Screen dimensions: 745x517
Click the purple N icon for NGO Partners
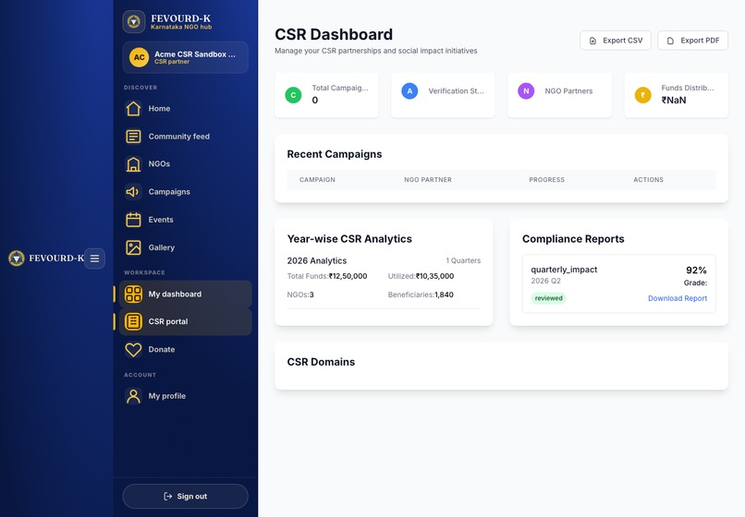(x=526, y=91)
